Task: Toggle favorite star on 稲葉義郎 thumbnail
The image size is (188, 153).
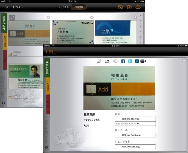Action: click(48, 17)
